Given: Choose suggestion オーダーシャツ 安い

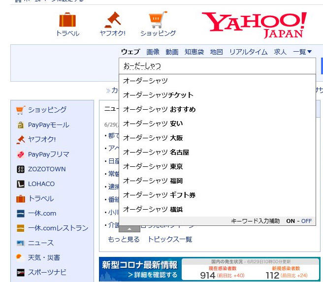Looking at the screenshot, I should point(217,124).
